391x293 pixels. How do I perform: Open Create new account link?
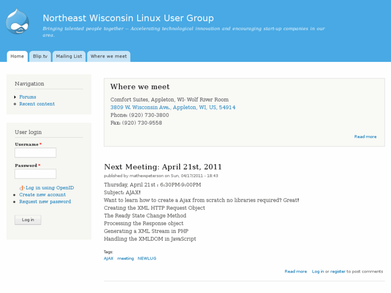pos(42,195)
